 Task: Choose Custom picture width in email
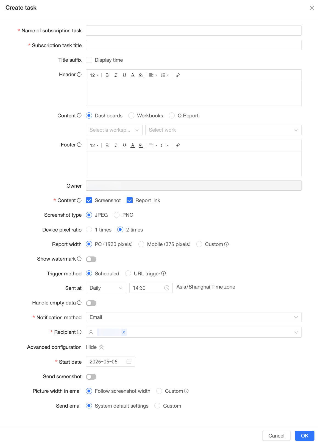tap(159, 391)
